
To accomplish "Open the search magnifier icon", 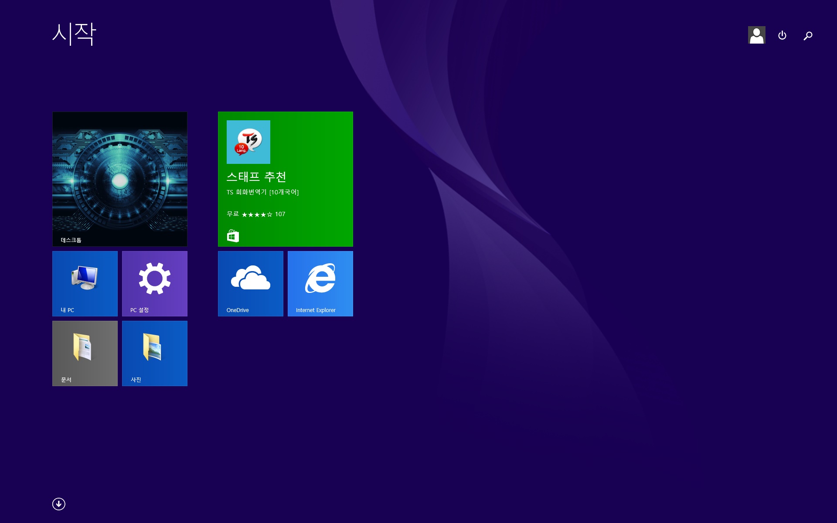I will [808, 36].
